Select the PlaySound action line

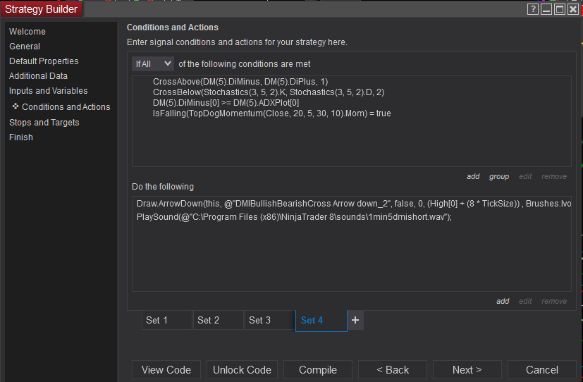coord(293,217)
